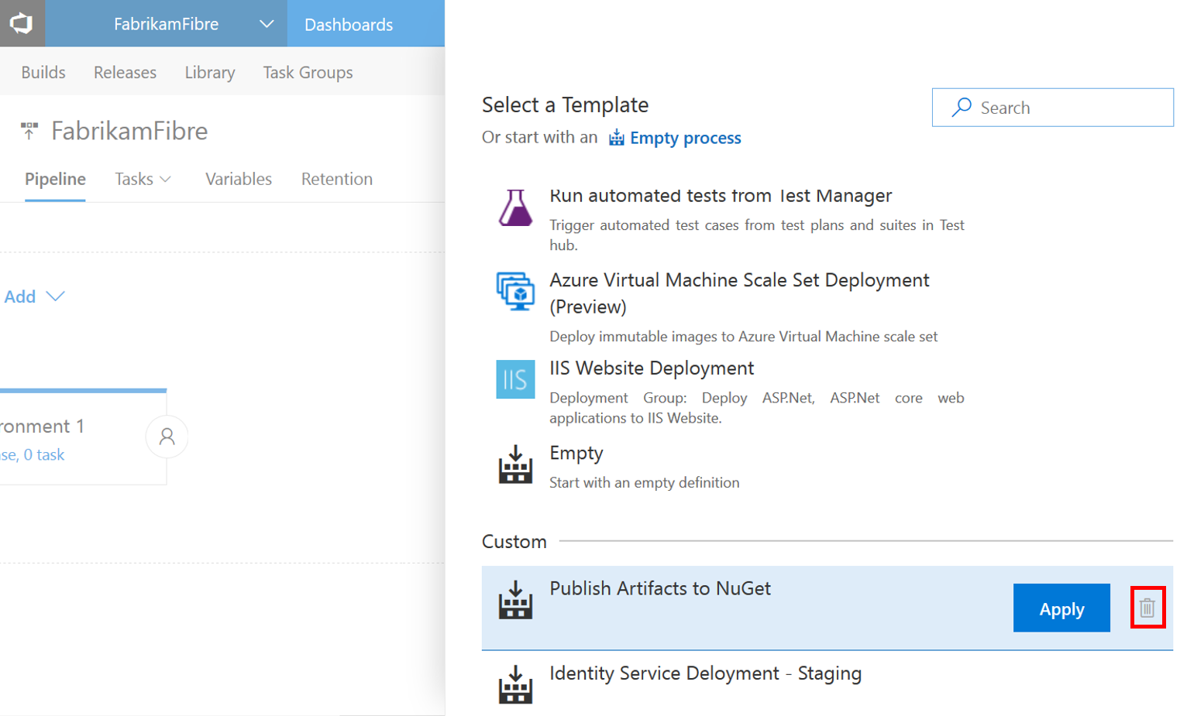This screenshot has width=1187, height=716.
Task: Select Identity Service Deloyment - Staging template
Action: [x=705, y=673]
